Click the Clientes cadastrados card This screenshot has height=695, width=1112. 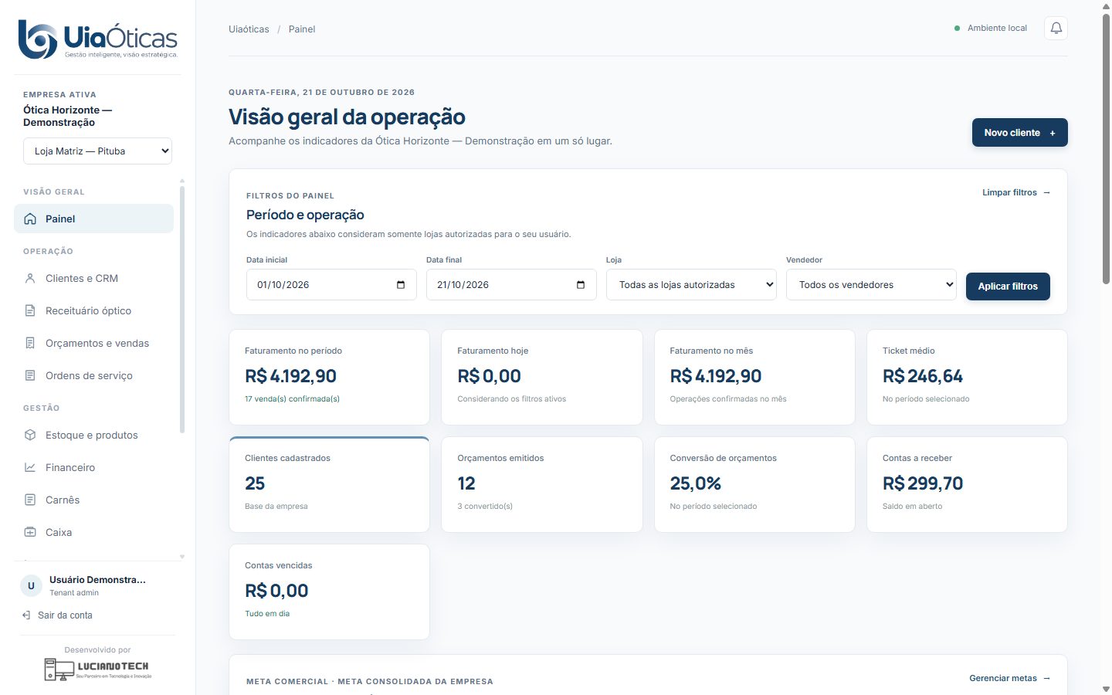[329, 485]
